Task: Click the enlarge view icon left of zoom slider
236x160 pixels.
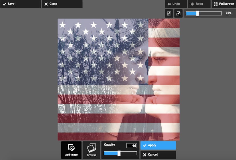Action: click(169, 13)
